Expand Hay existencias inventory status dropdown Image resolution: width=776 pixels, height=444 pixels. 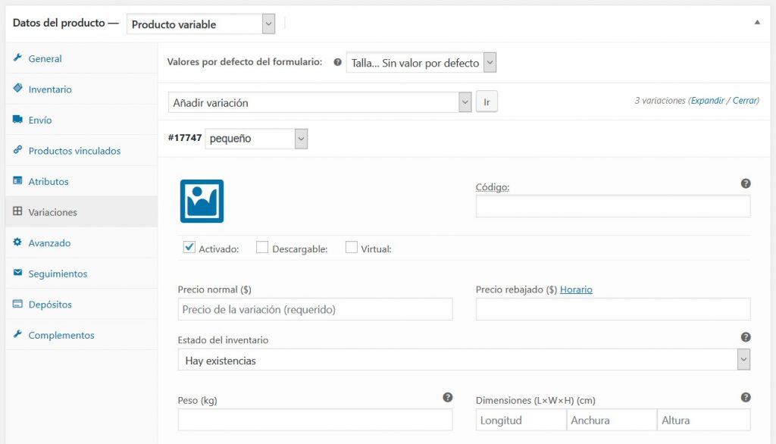[463, 360]
